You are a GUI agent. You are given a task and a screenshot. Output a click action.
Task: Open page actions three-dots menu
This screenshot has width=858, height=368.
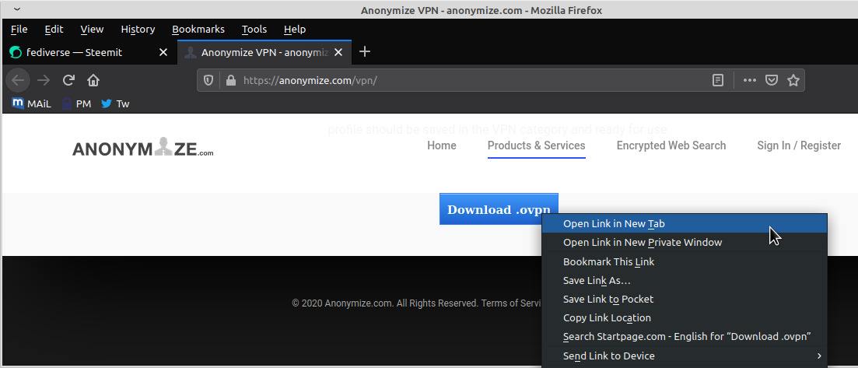[x=750, y=80]
